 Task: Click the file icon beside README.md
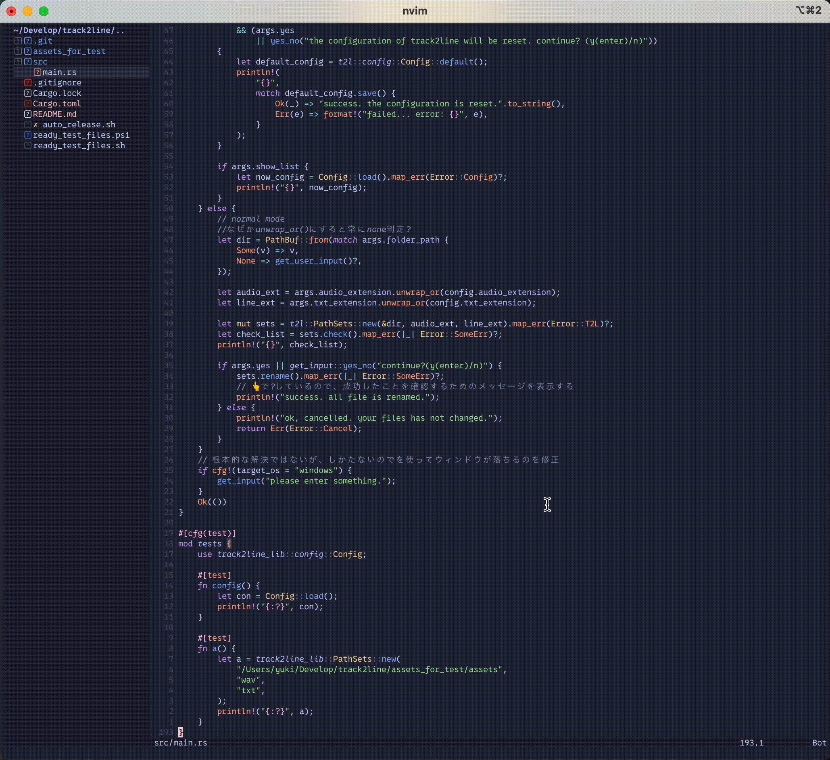tap(27, 114)
